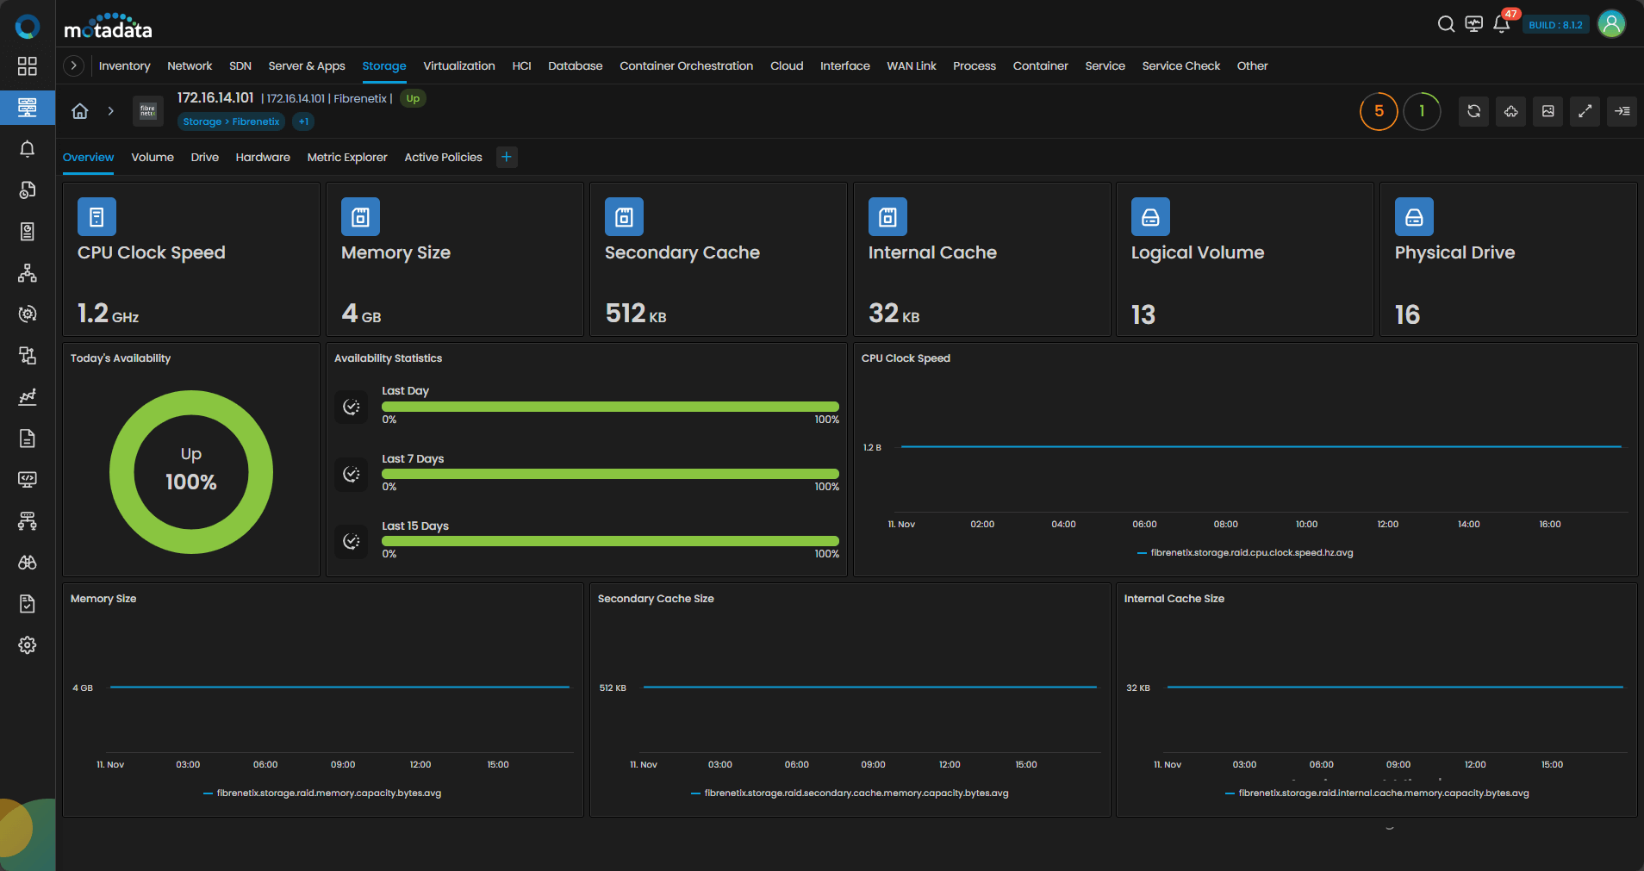Toggle the side panel with the arrow-list icon

pyautogui.click(x=1622, y=111)
